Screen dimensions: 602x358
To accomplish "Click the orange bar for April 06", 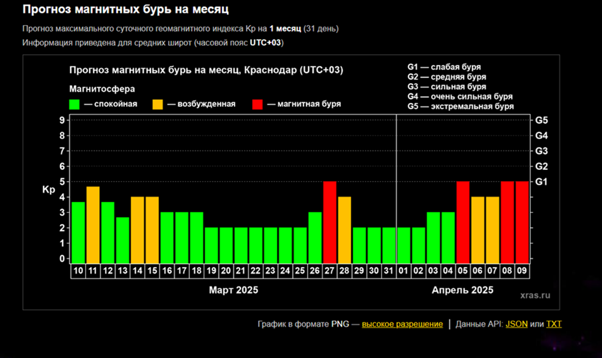I will tap(478, 229).
